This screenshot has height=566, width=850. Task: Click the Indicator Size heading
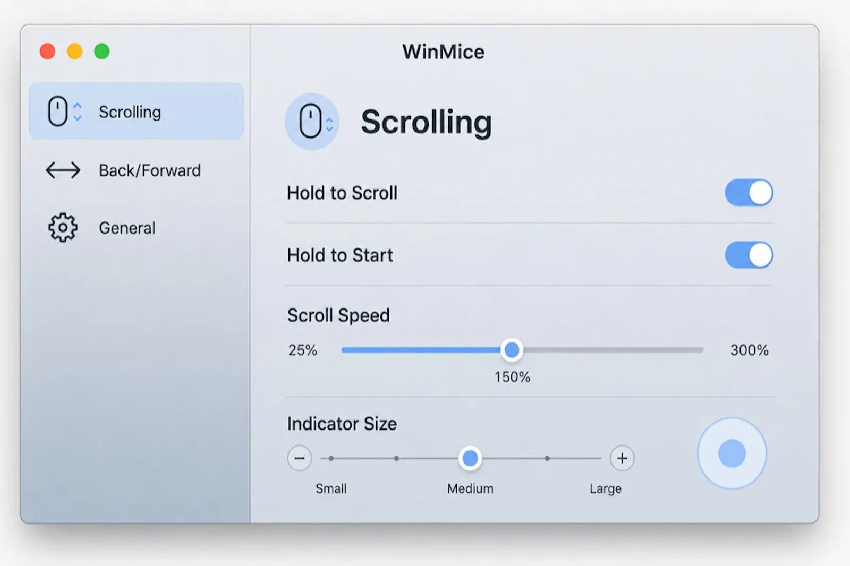pos(342,424)
